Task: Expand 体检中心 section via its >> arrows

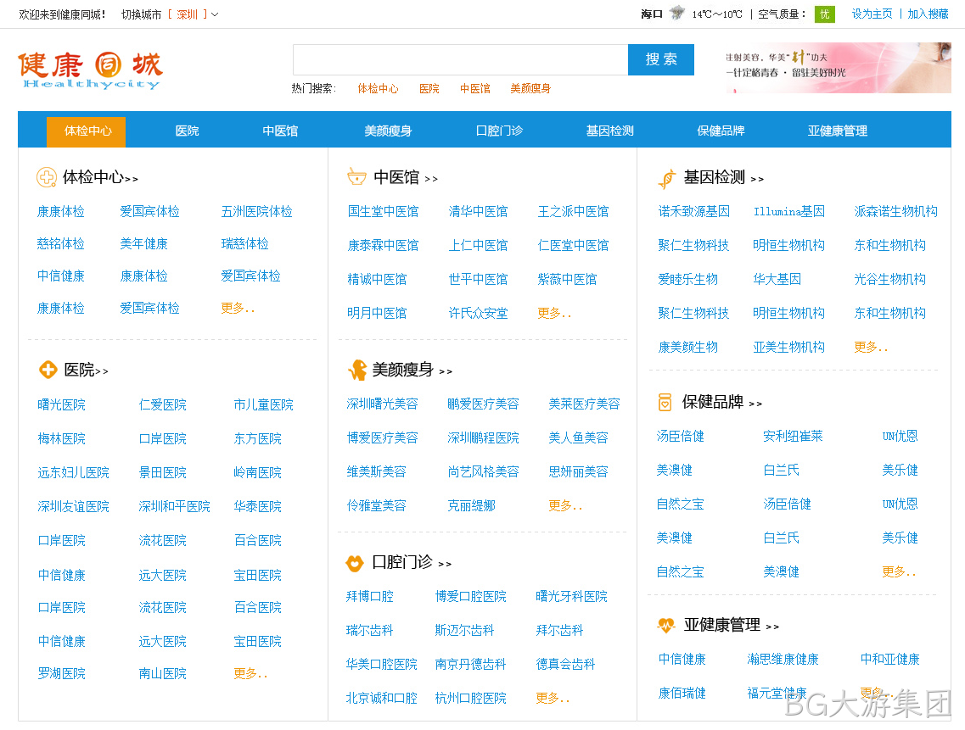Action: click(x=131, y=179)
